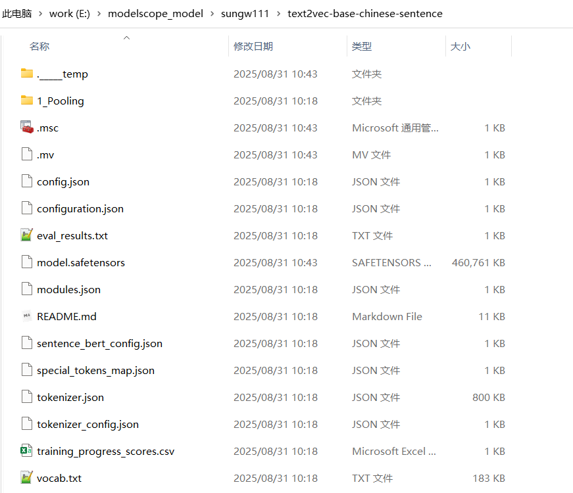
Task: Click the 460,761 KB size of model.safetensors
Action: [478, 262]
